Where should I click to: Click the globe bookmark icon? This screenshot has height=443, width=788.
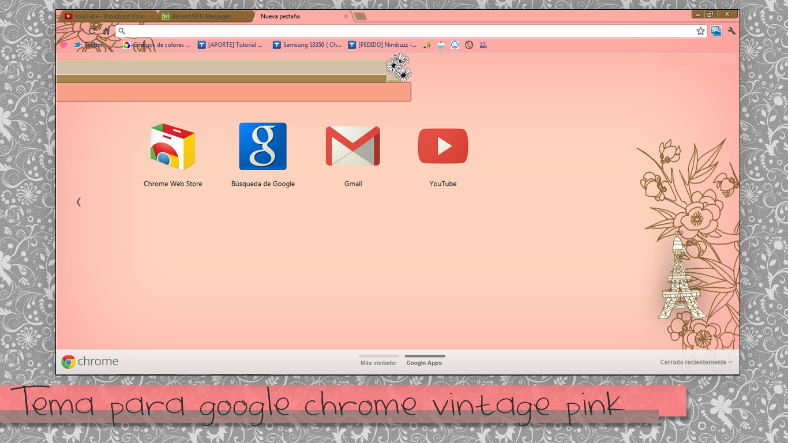(x=468, y=44)
